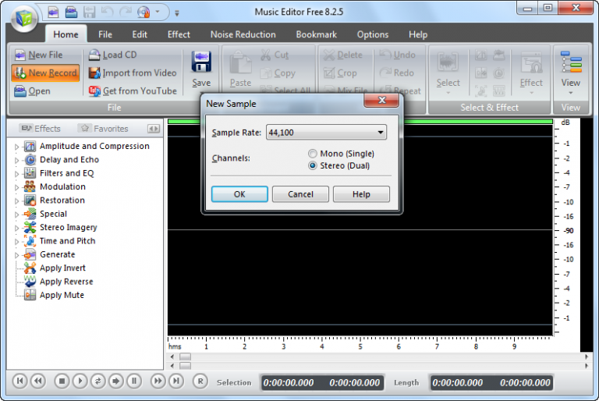Collapse side panel with arrows button
599x401 pixels.
pos(154,129)
